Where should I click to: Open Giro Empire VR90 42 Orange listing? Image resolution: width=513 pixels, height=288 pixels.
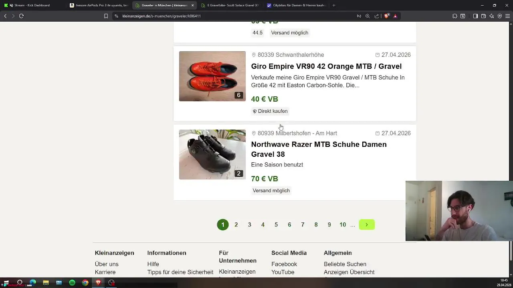[x=326, y=66]
